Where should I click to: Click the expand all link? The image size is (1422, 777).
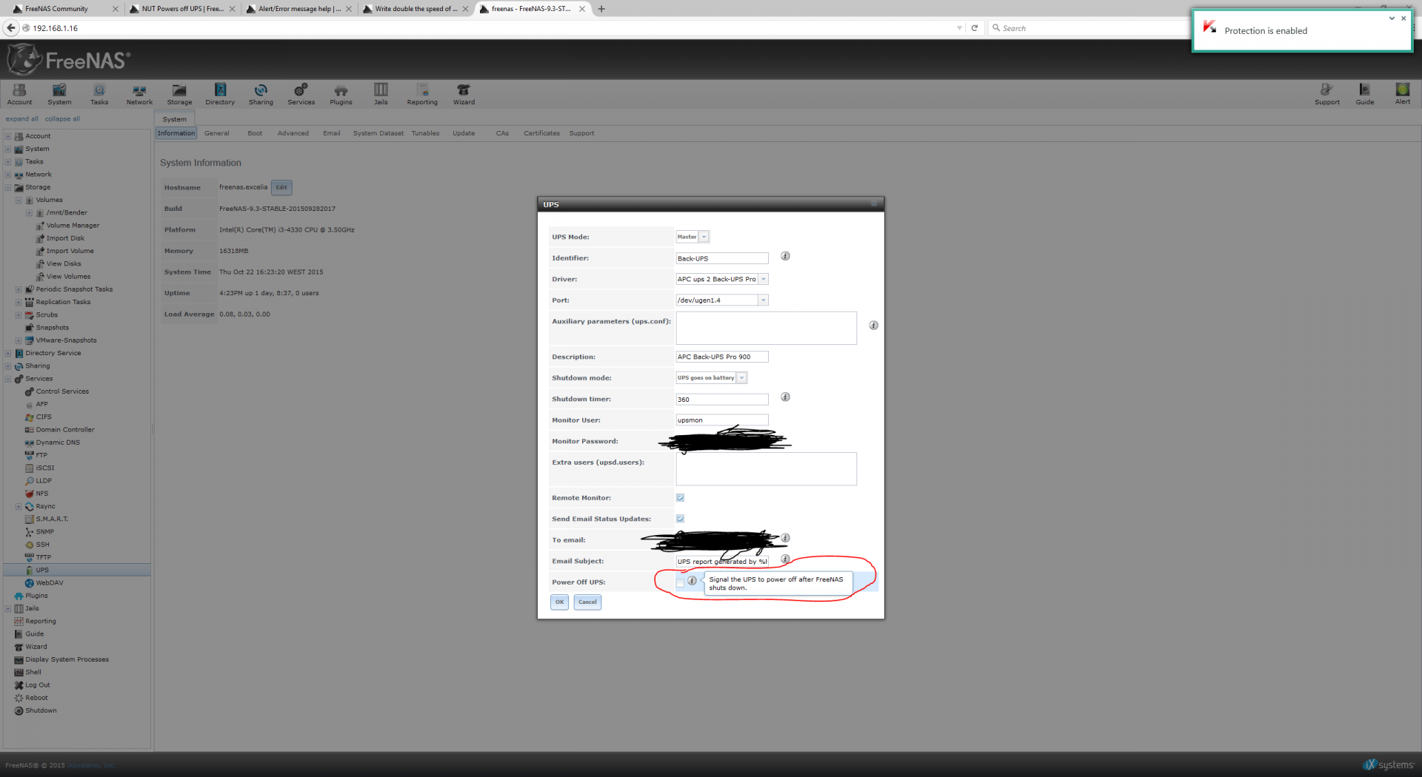point(21,118)
